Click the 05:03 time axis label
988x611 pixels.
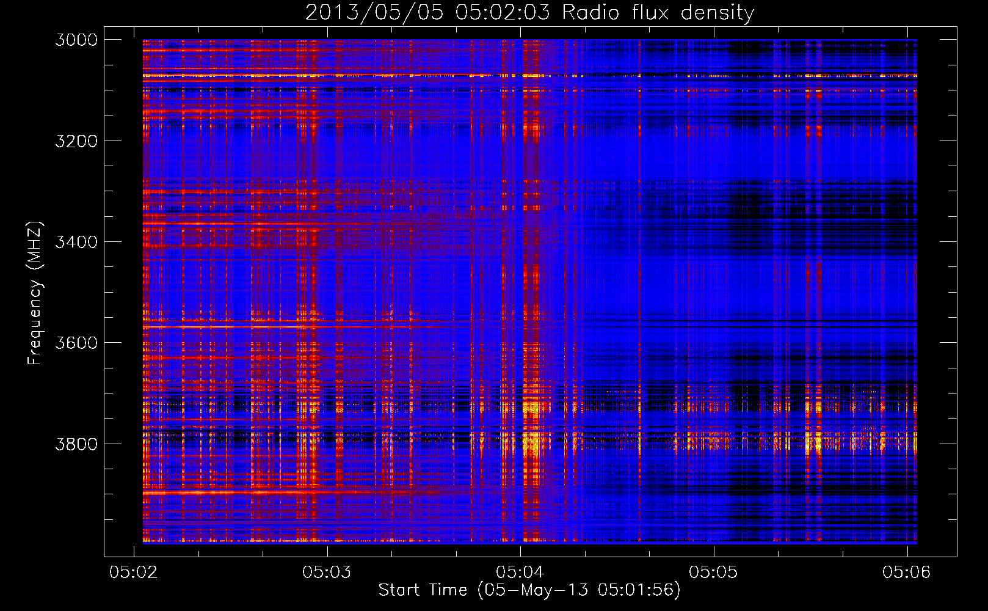click(327, 572)
